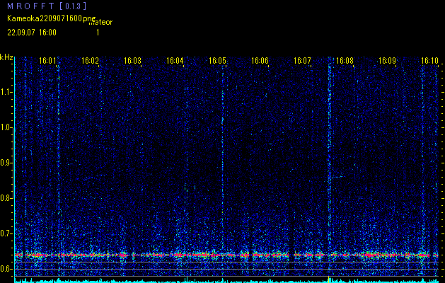Select the Kameoka2209071600.png filename text
The height and width of the screenshot is (283, 445).
(x=52, y=18)
